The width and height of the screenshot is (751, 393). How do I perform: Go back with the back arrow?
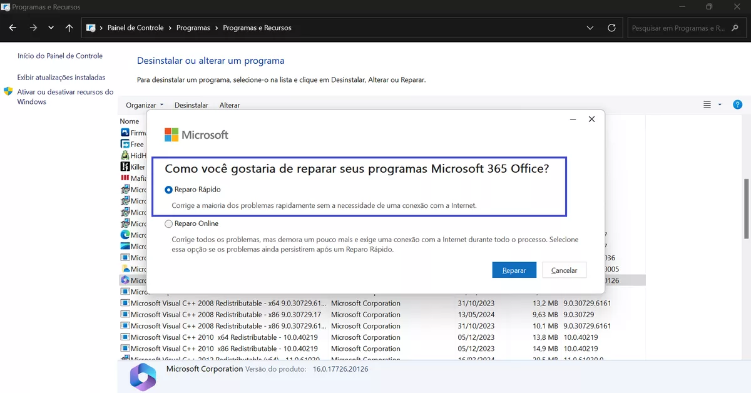[13, 28]
